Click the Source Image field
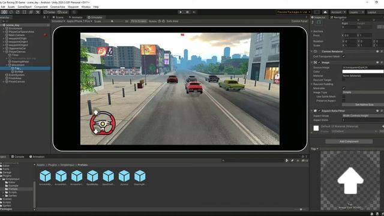Screen dimensions: 384x216 coord(363,67)
